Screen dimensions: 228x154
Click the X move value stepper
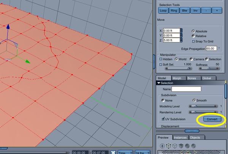181,31
